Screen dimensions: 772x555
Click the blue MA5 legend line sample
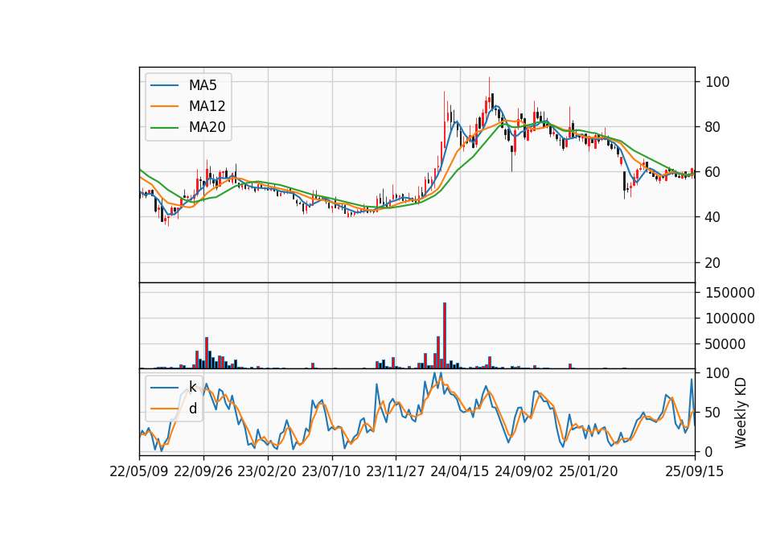point(164,85)
